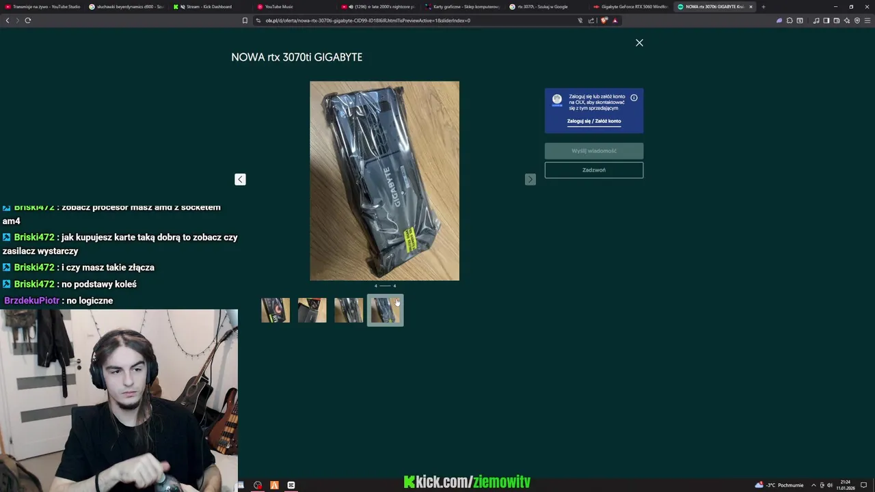Image resolution: width=875 pixels, height=492 pixels.
Task: Switch to the YouTube Studio tab
Action: click(x=42, y=7)
